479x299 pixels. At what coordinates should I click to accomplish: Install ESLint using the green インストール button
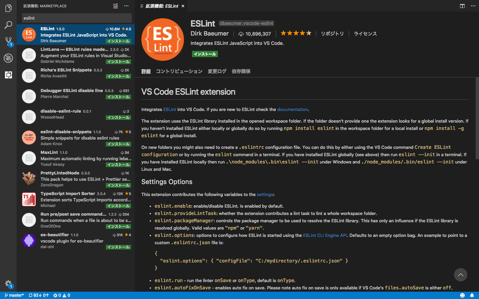tap(205, 54)
